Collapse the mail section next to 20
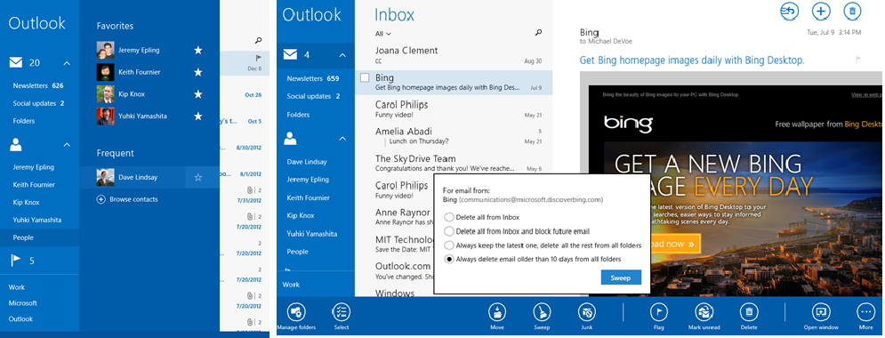This screenshot has width=885, height=338. 67,62
